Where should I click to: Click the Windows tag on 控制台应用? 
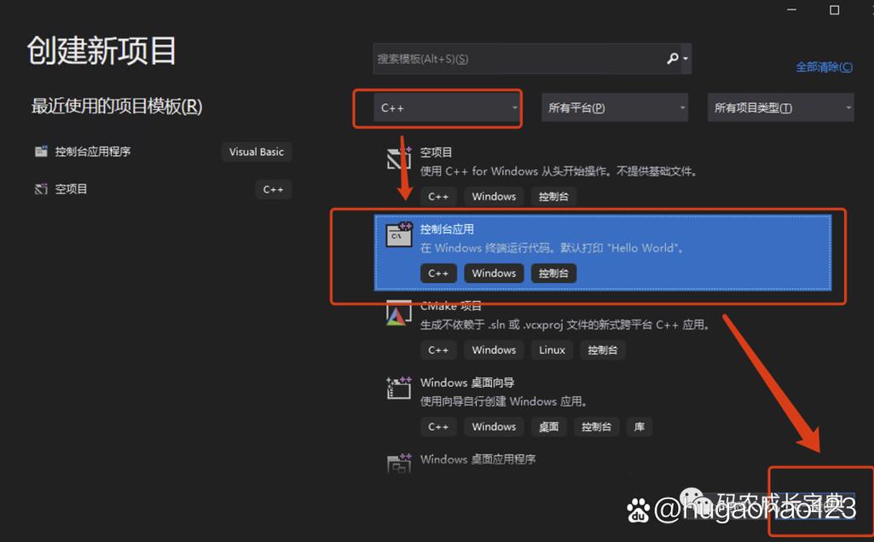point(493,273)
